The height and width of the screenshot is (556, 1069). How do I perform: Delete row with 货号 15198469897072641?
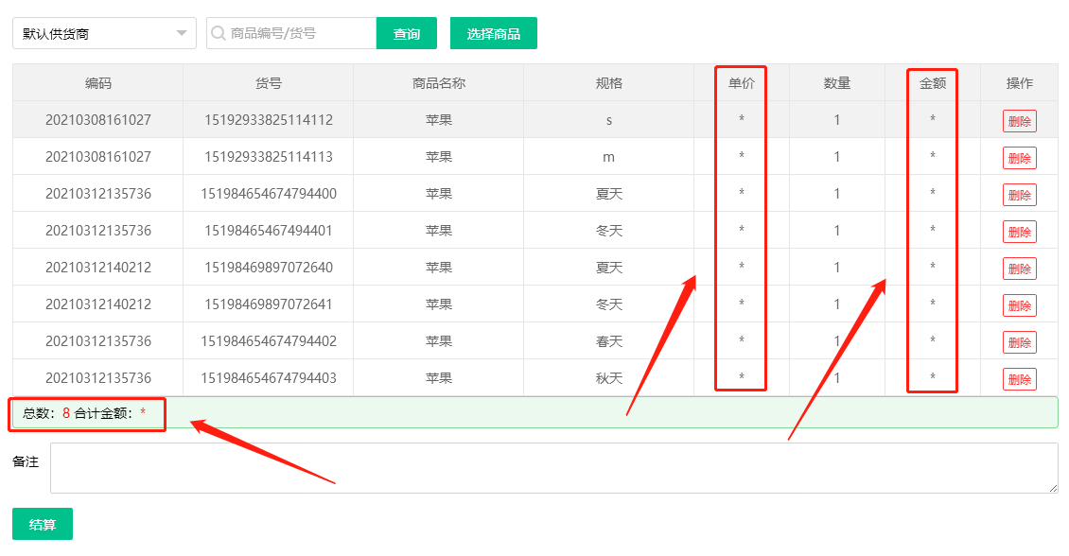tap(1019, 305)
